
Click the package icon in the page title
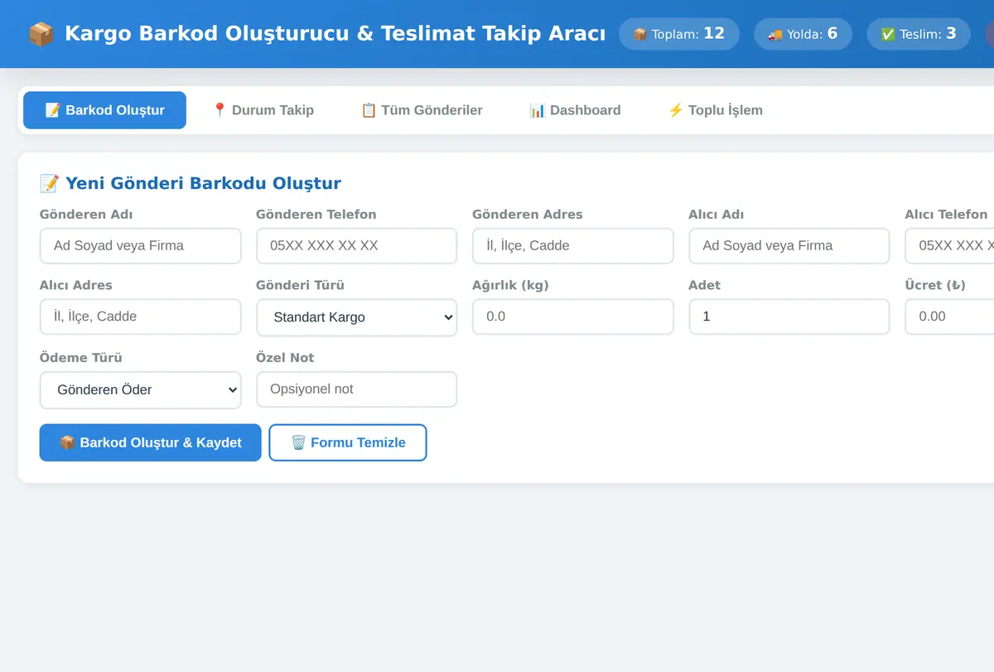click(x=41, y=34)
